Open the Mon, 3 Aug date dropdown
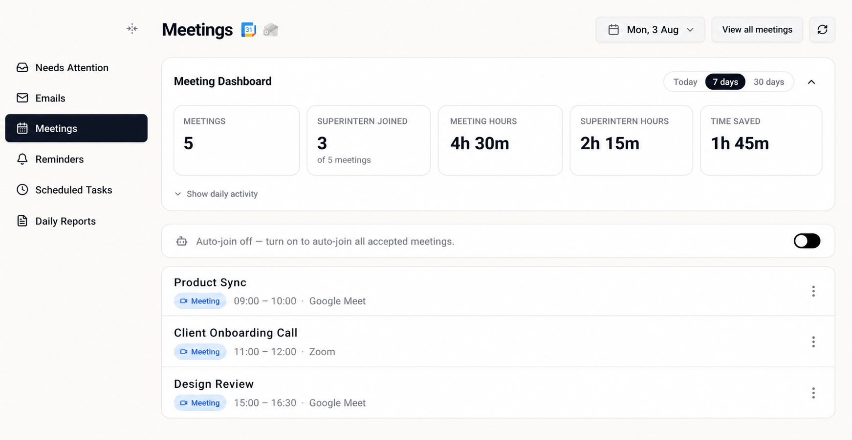This screenshot has height=440, width=852. [x=650, y=30]
